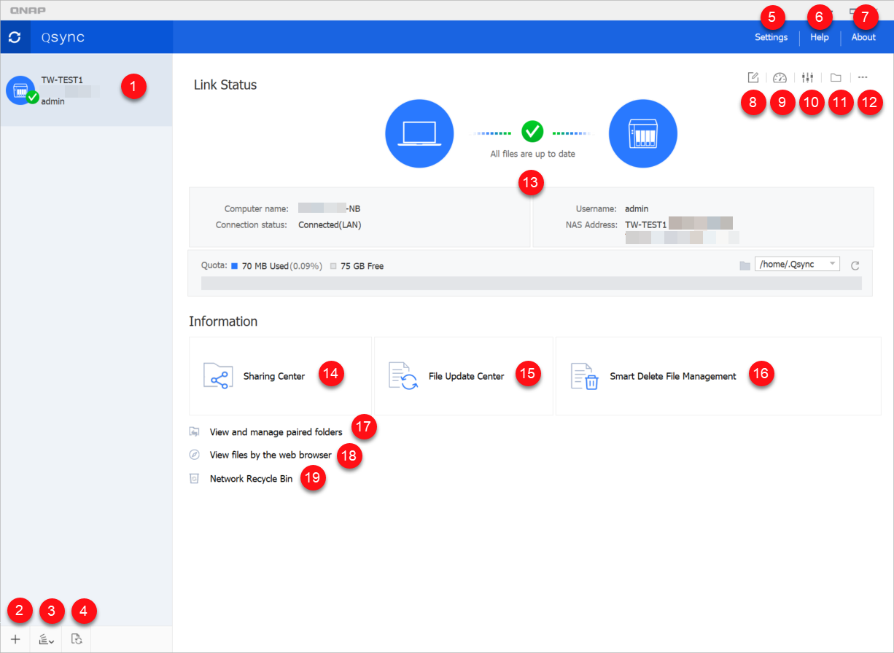This screenshot has height=653, width=894.
Task: Open the Help menu
Action: [x=820, y=37]
